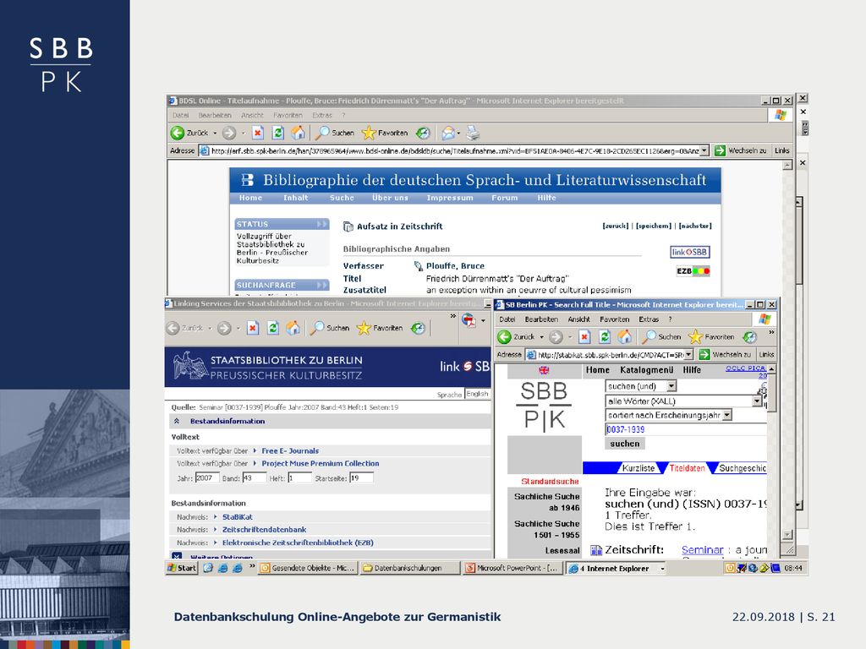Click Stop icon in SB Berlin PK toolbar

pos(585,336)
